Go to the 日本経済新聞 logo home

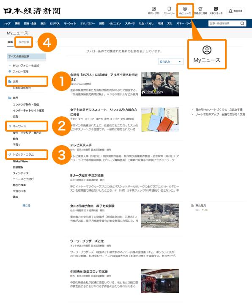point(32,11)
